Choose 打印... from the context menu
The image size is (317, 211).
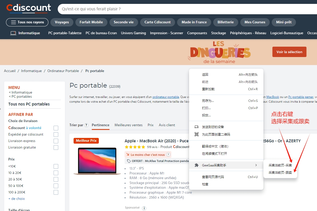pyautogui.click(x=226, y=108)
